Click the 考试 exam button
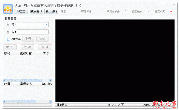This screenshot has height=110, width=179. [x=27, y=47]
